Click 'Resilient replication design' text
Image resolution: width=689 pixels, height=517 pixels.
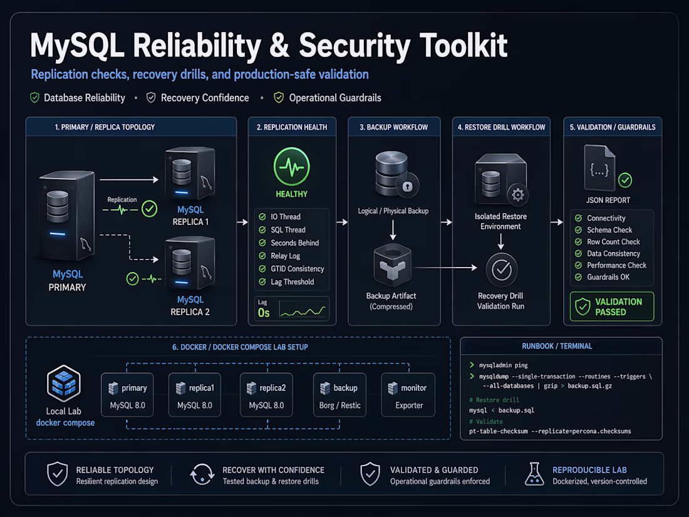coord(117,481)
